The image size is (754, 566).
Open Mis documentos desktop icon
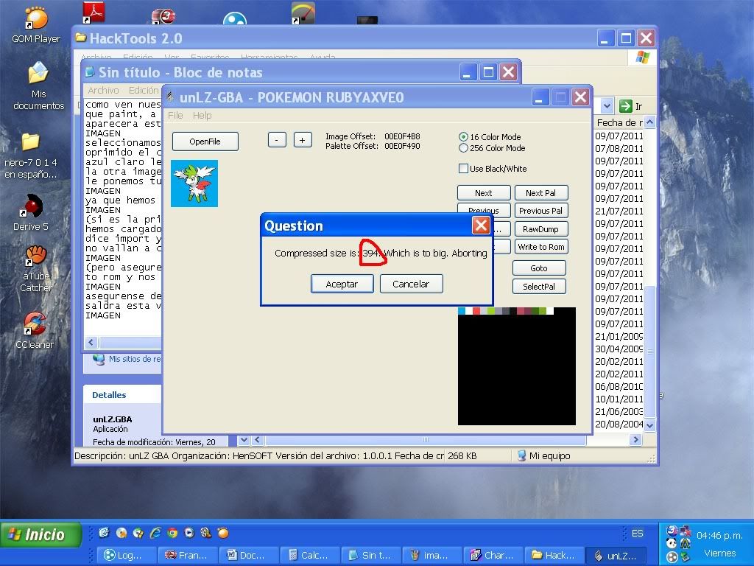[38, 87]
